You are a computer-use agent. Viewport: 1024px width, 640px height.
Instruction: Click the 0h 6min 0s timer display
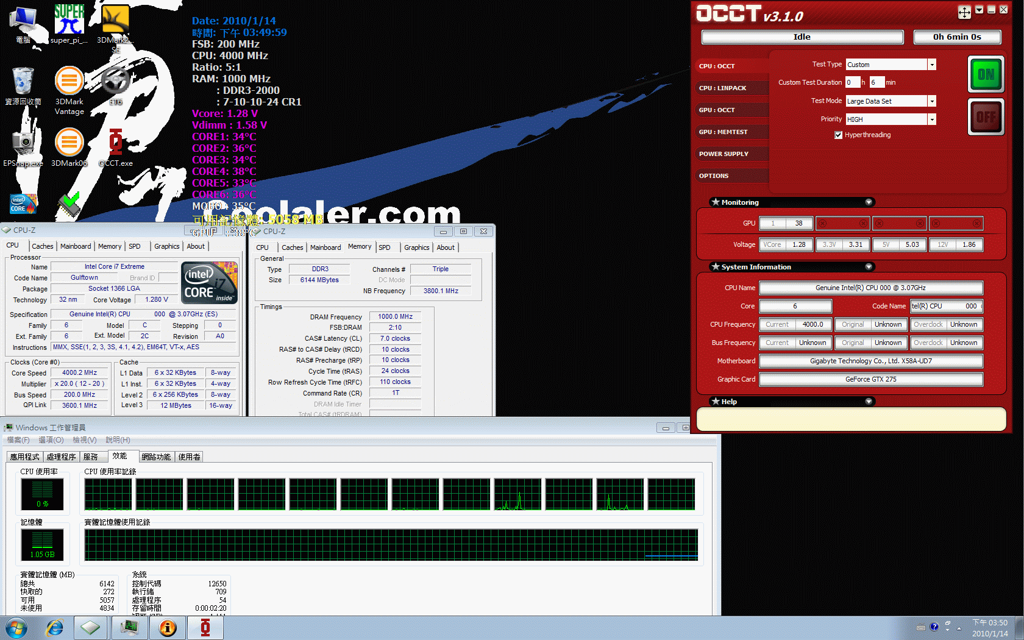tap(957, 37)
